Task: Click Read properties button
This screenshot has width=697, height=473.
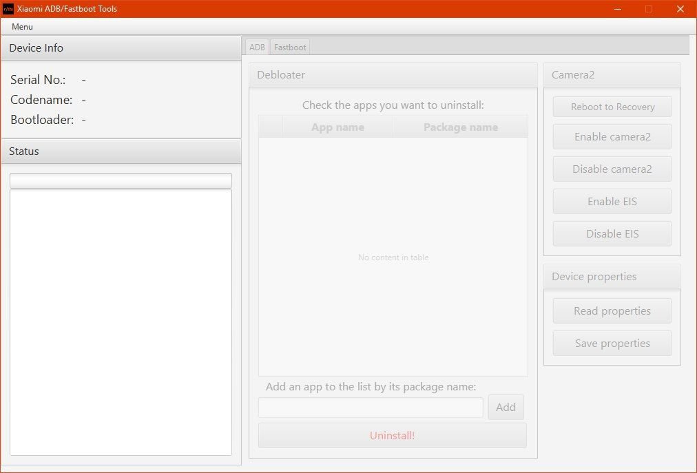Action: coord(612,311)
